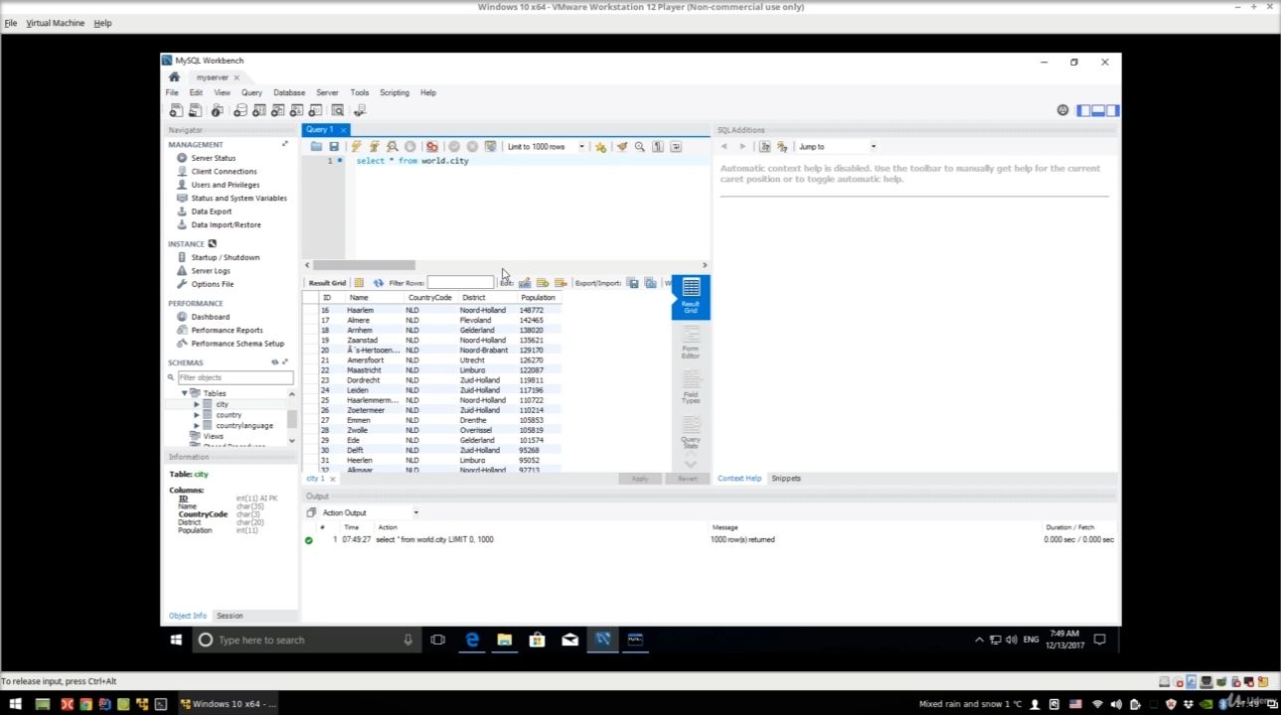Click the Filter Rows input field
This screenshot has width=1281, height=715.
click(460, 283)
